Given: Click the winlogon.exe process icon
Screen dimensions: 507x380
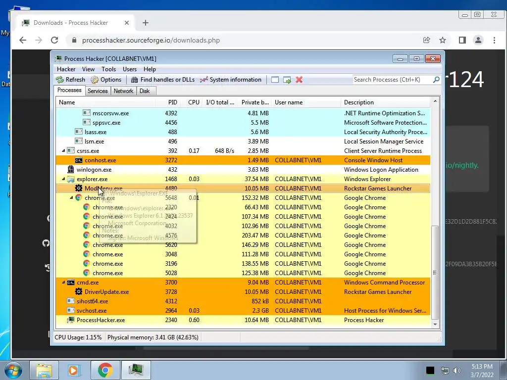Looking at the screenshot, I should click(x=71, y=169).
